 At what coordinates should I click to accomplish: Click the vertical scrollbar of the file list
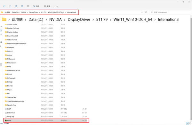191,69
